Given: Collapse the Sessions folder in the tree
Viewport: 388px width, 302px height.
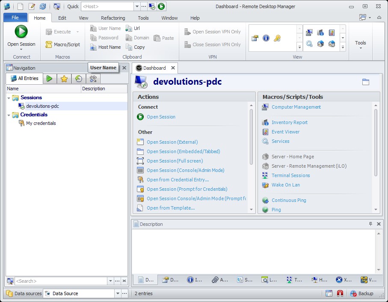Looking at the screenshot, I should click(x=9, y=98).
